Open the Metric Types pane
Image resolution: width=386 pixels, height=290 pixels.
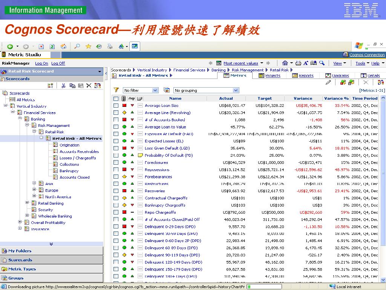(51, 269)
